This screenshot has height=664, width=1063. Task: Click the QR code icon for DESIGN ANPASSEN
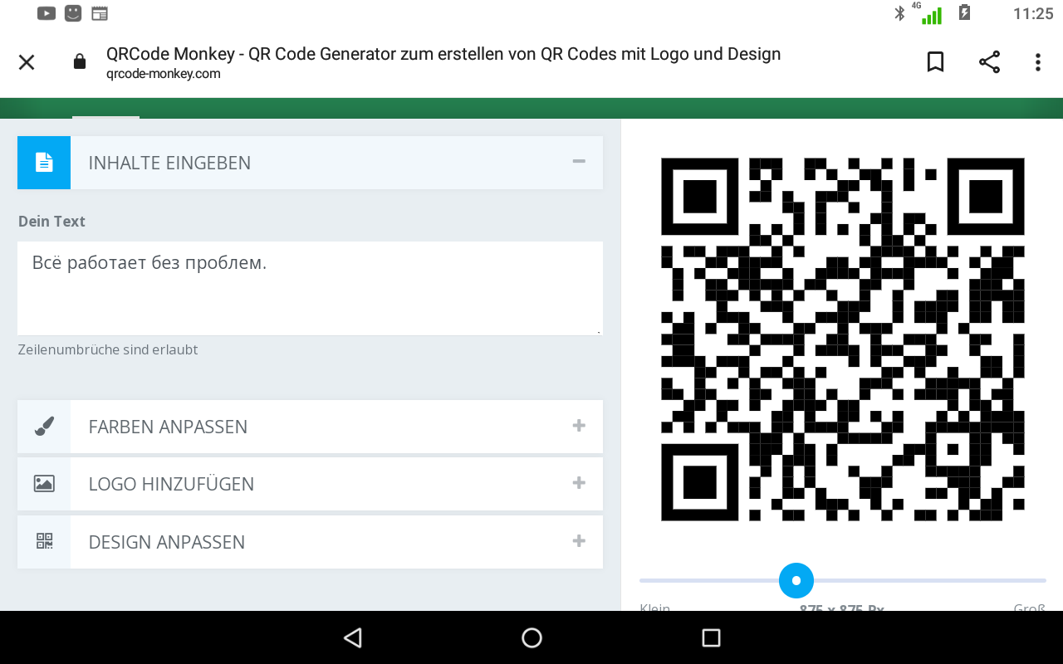43,541
